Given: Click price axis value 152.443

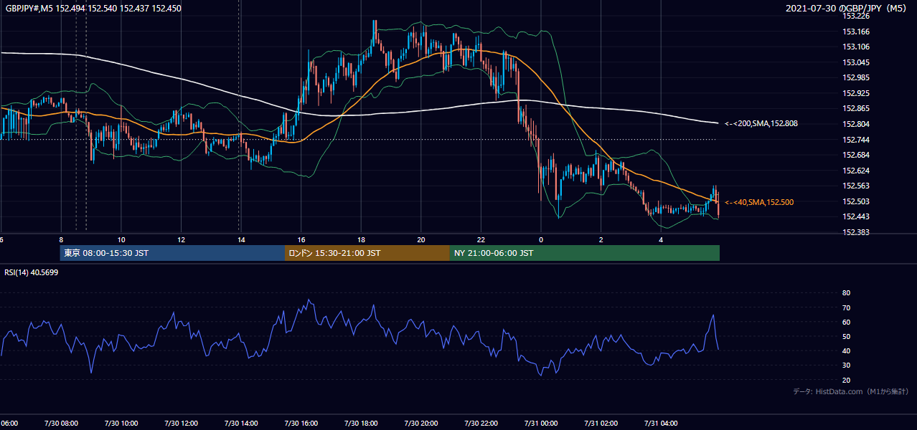Looking at the screenshot, I should tap(856, 216).
